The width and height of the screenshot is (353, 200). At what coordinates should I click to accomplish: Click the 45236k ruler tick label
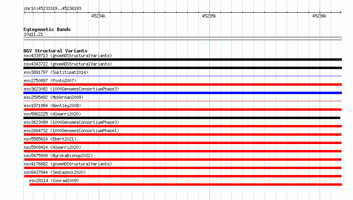pos(319,16)
